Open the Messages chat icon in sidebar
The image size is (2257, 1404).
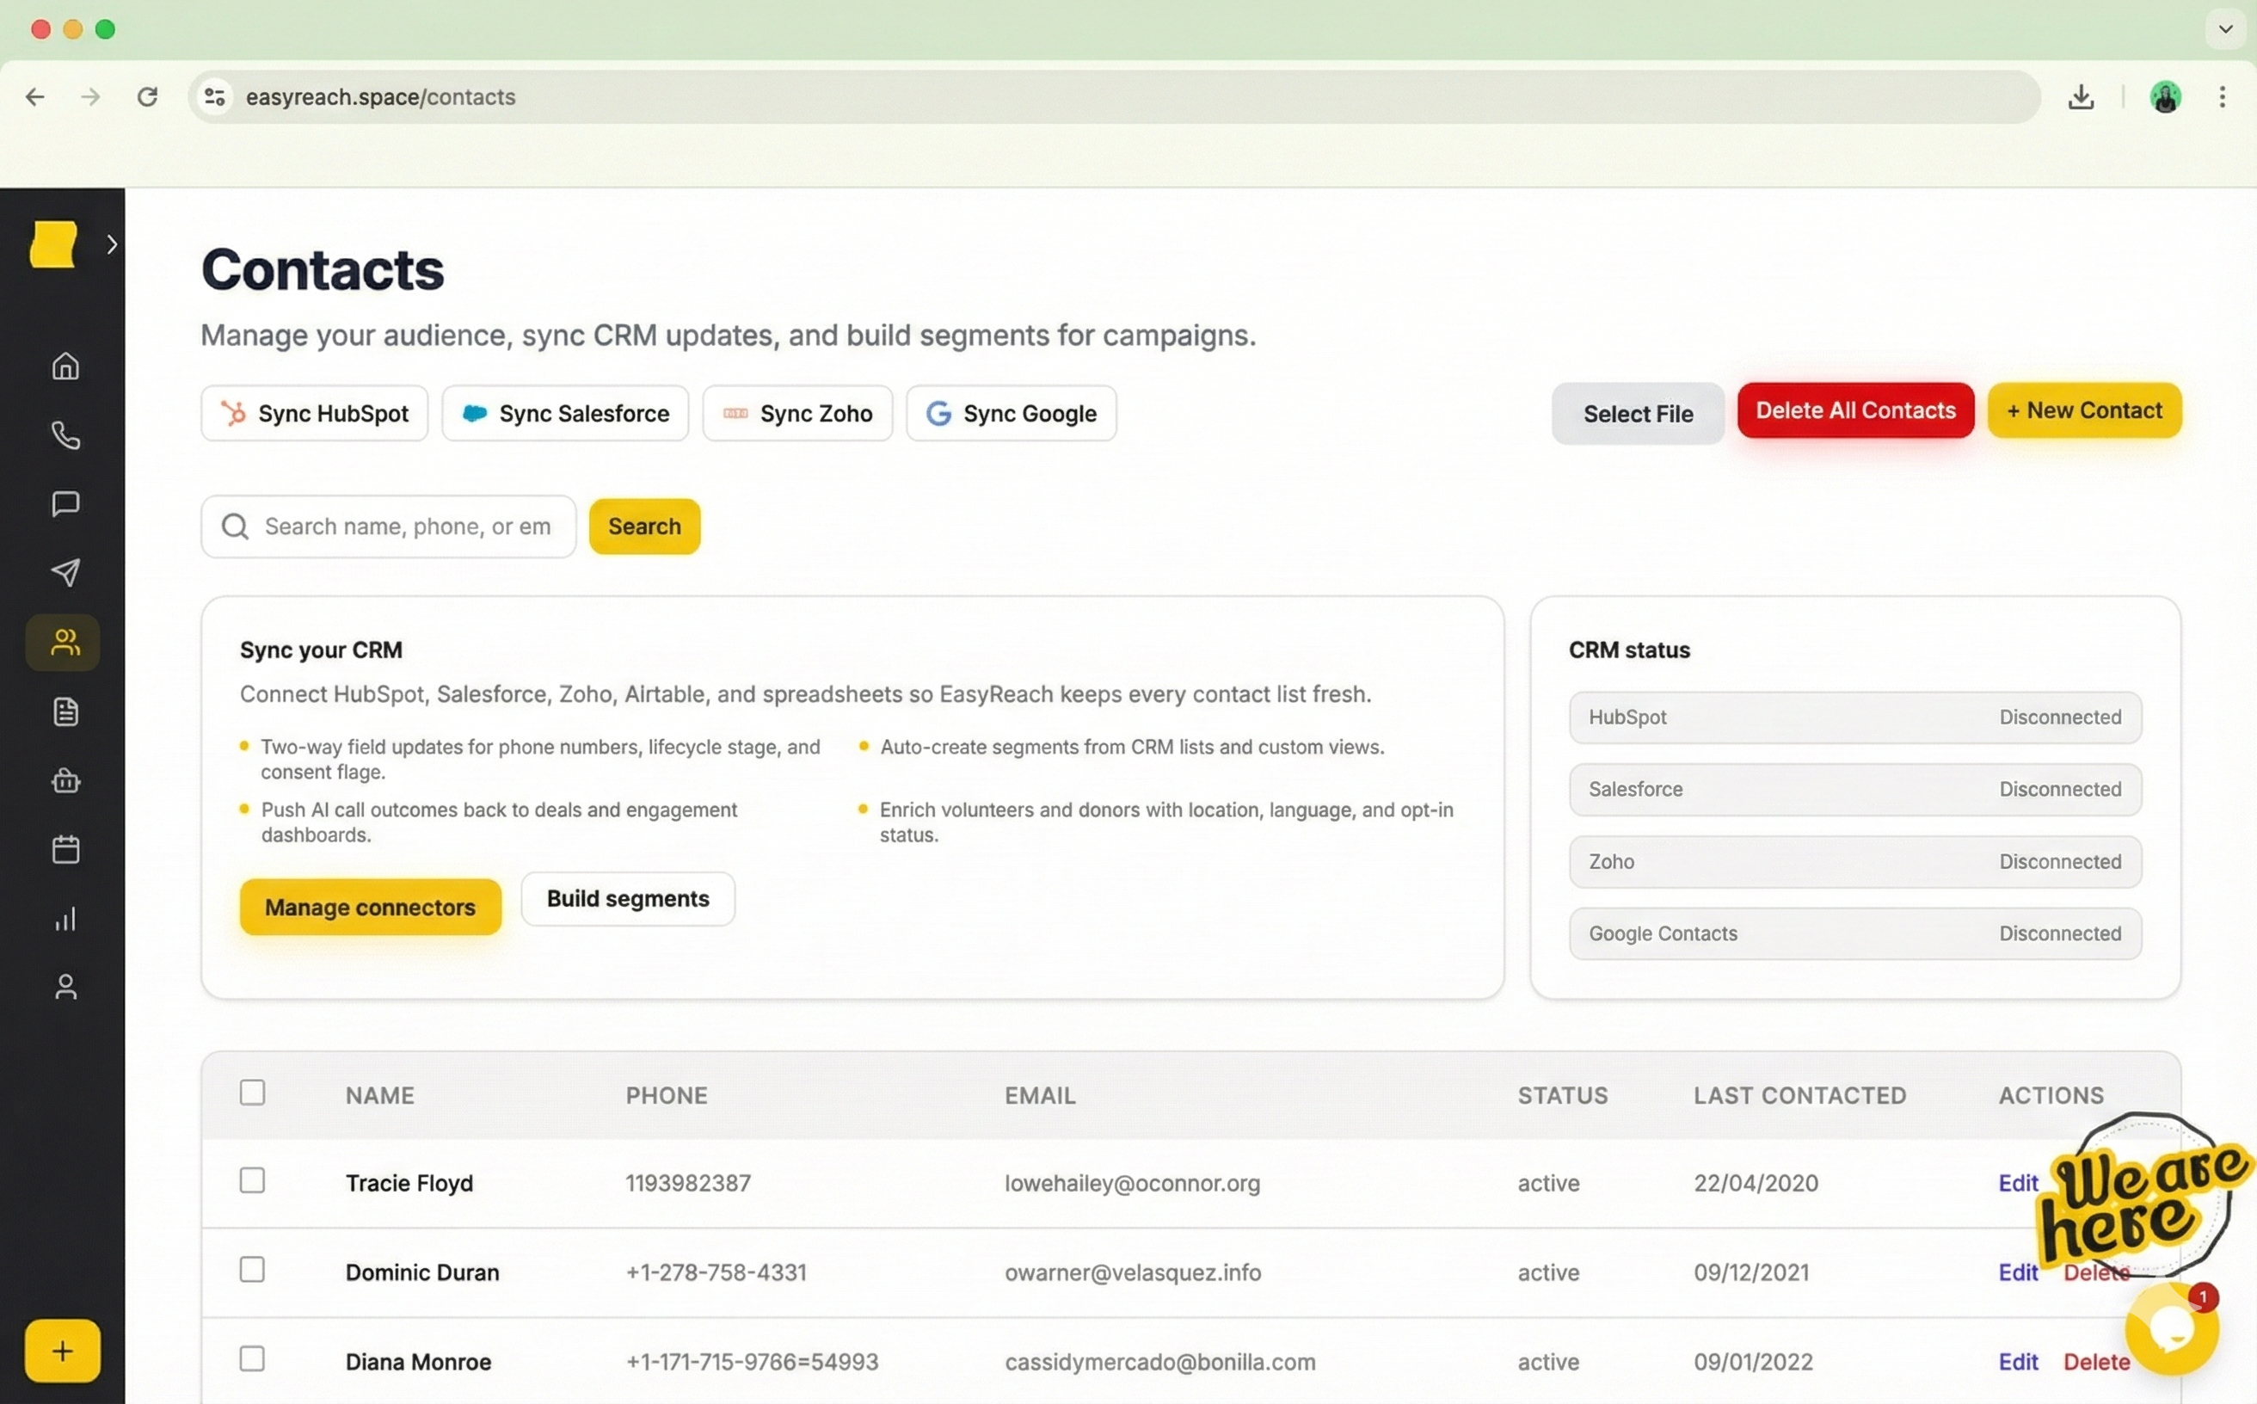click(64, 503)
